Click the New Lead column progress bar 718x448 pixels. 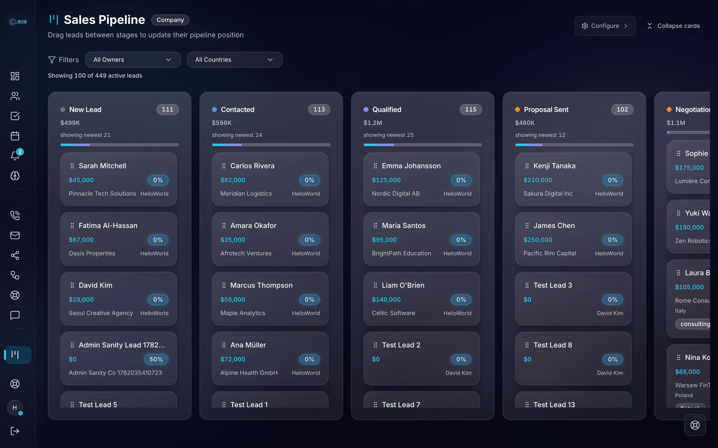[x=120, y=145]
